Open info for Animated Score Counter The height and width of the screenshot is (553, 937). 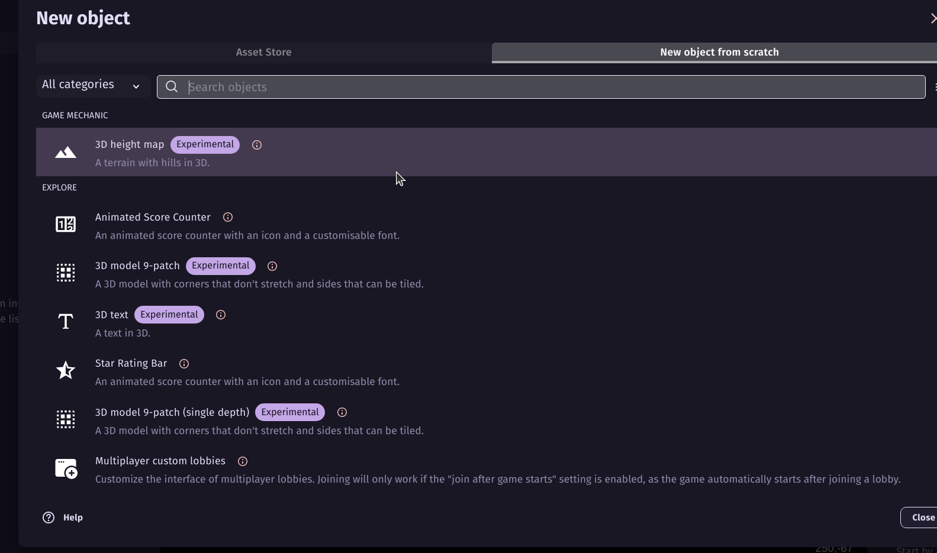228,218
